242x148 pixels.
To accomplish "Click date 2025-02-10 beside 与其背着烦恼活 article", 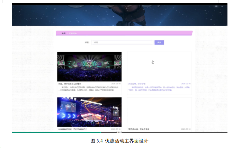I will [116, 129].
